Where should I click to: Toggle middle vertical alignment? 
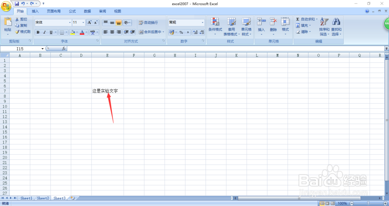(112, 23)
